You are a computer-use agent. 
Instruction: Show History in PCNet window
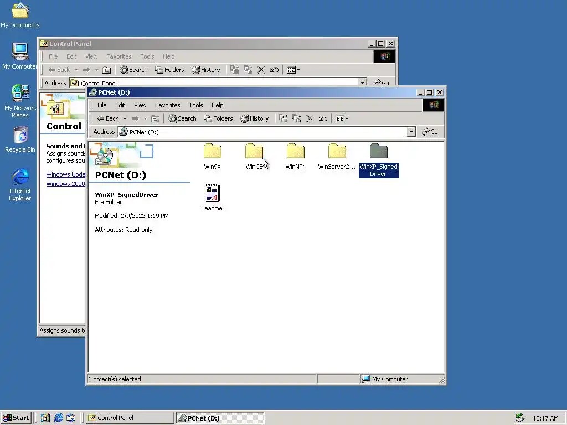(x=255, y=118)
